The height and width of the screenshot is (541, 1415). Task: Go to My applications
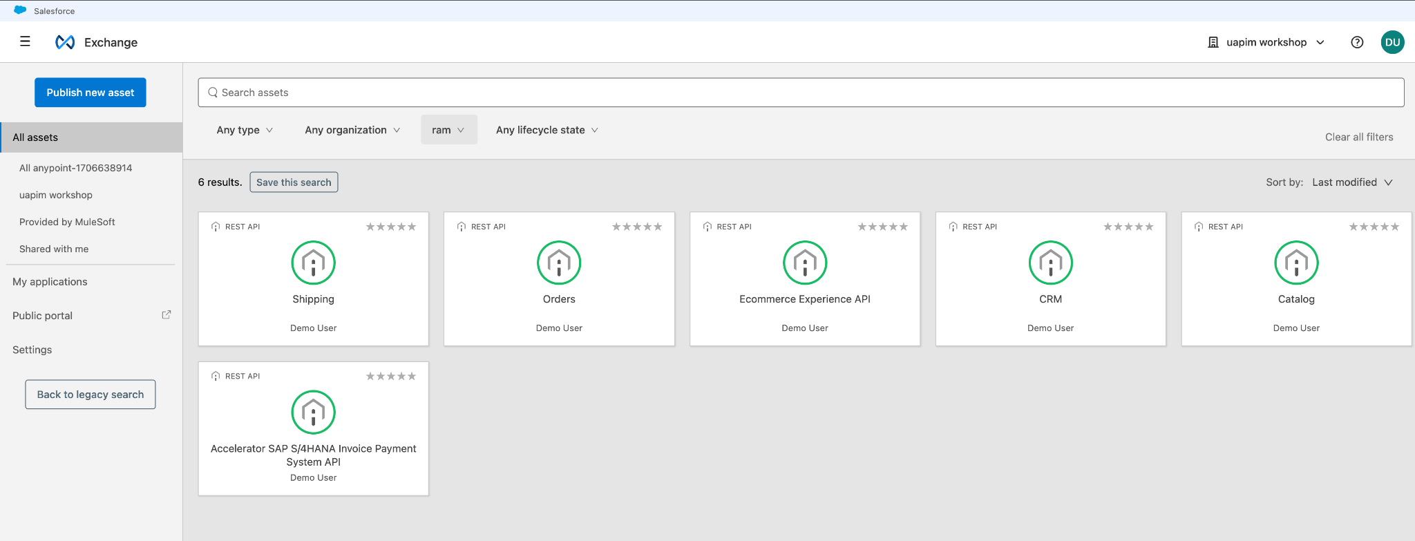[50, 282]
